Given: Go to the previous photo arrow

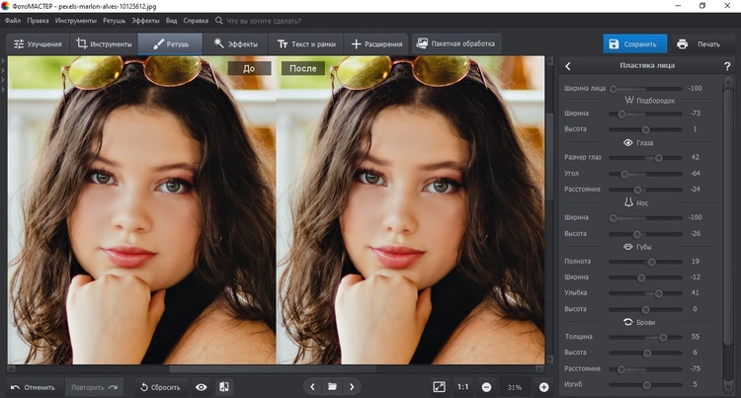Looking at the screenshot, I should 313,387.
